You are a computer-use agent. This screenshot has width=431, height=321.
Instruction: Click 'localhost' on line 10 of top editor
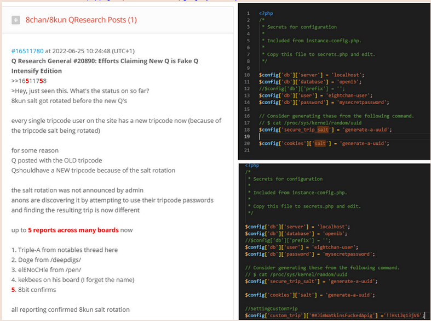tap(346, 75)
